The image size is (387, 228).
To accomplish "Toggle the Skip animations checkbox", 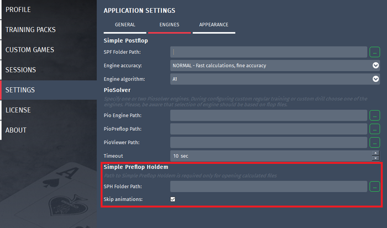I will 172,199.
